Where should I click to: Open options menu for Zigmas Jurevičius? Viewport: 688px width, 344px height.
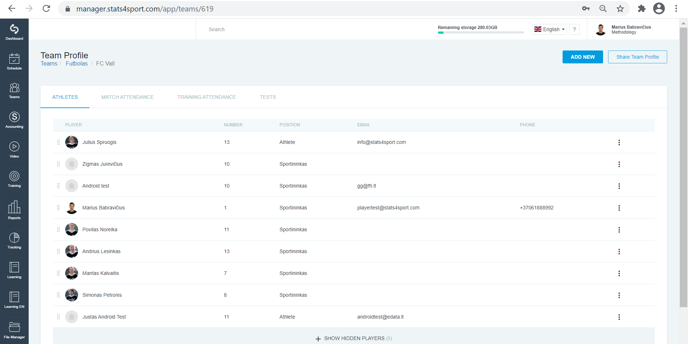pyautogui.click(x=619, y=164)
